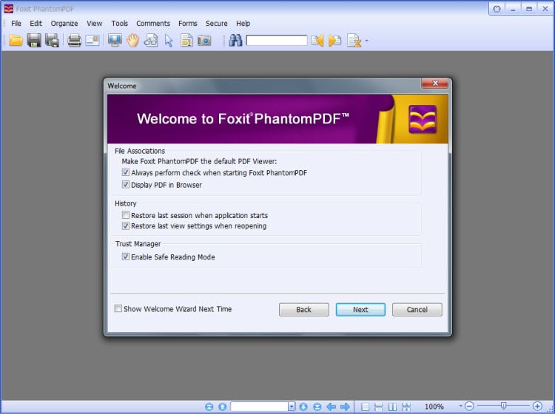Check Show Welcome Wizard Next Time

[x=118, y=308]
